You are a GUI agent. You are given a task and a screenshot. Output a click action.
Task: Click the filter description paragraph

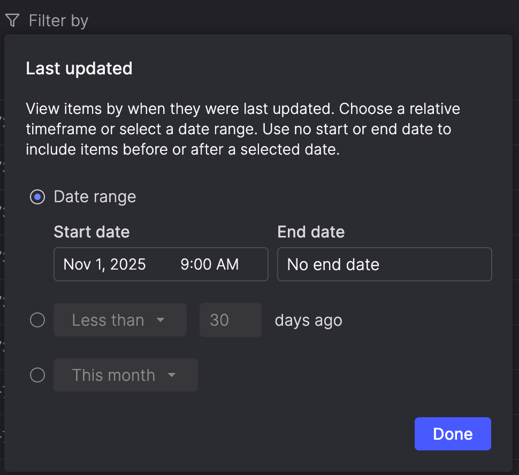tap(243, 129)
